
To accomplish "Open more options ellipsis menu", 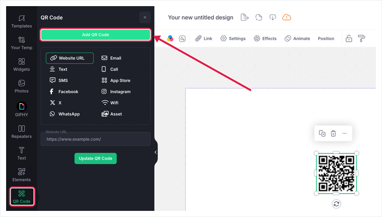I will coord(345,133).
